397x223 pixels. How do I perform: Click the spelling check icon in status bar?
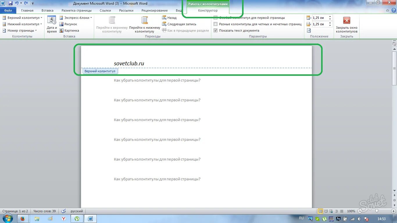coord(64,211)
